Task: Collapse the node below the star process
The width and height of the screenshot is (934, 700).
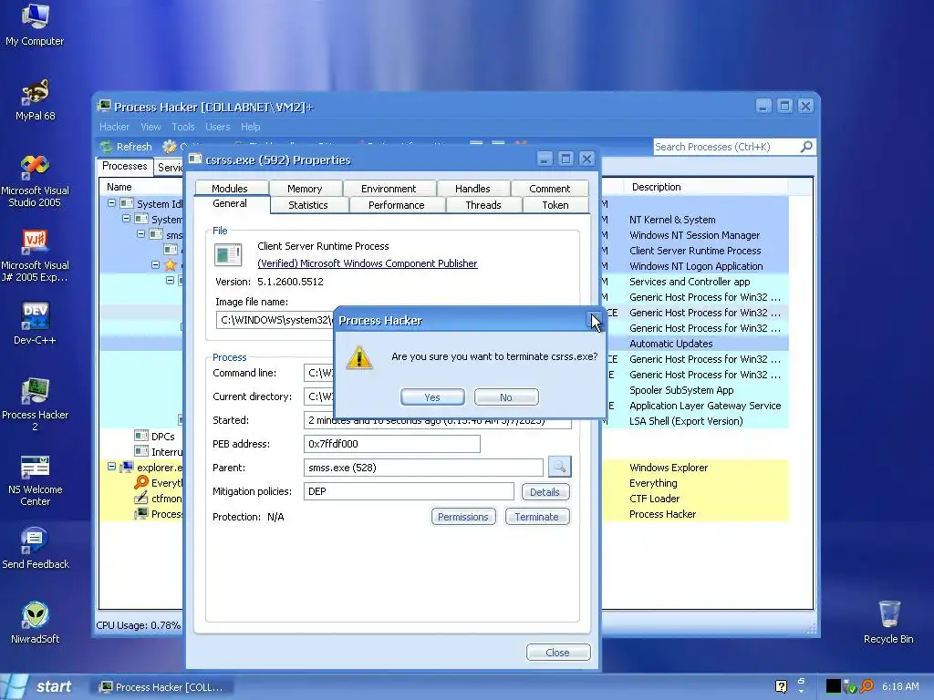Action: point(170,281)
